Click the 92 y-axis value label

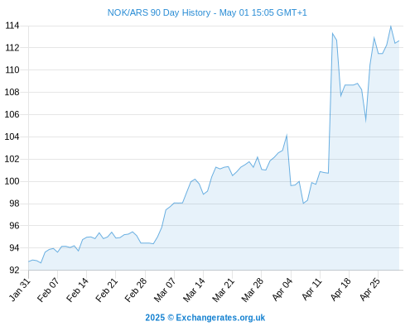[x=14, y=270]
